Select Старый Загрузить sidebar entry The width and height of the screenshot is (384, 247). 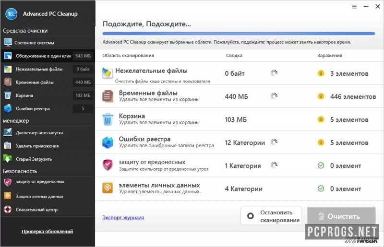pos(48,159)
